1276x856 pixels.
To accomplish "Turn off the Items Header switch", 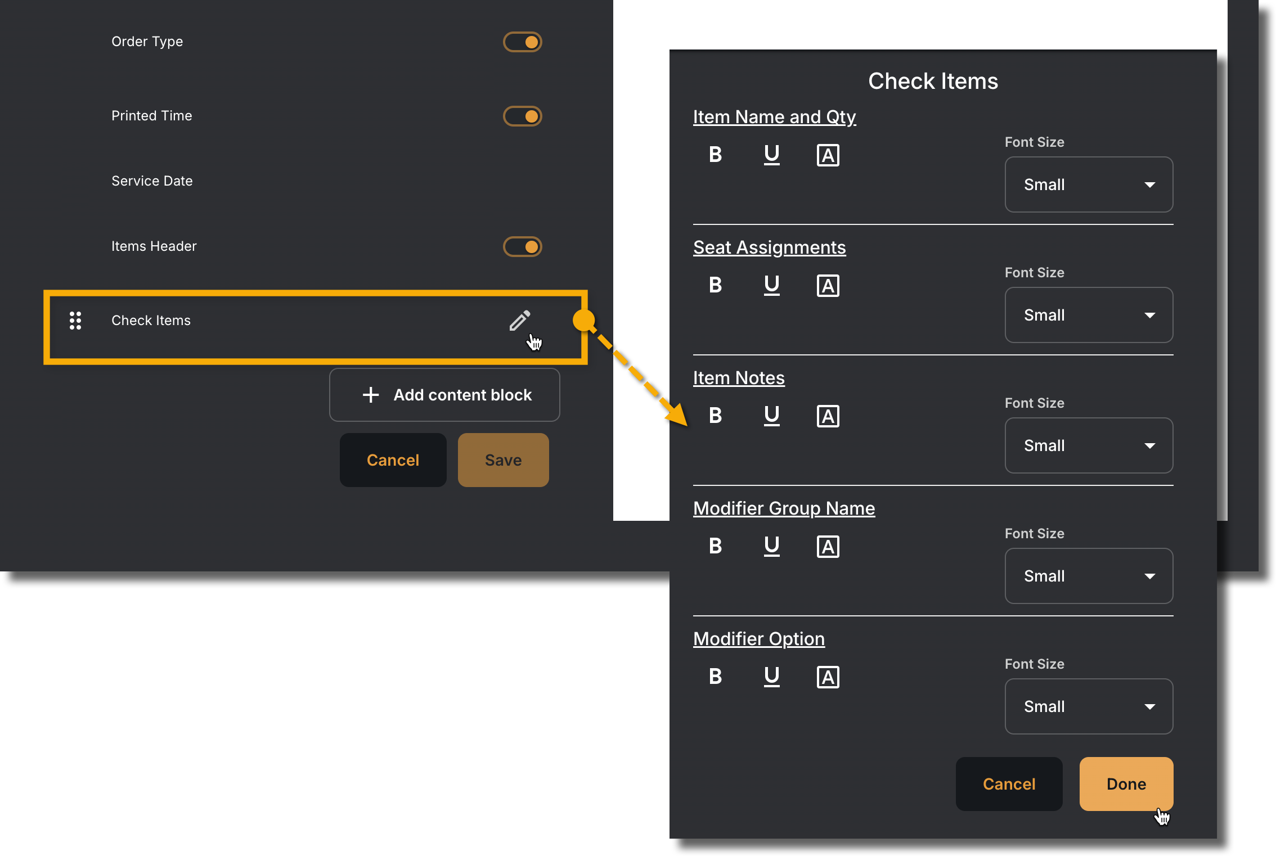I will click(522, 246).
